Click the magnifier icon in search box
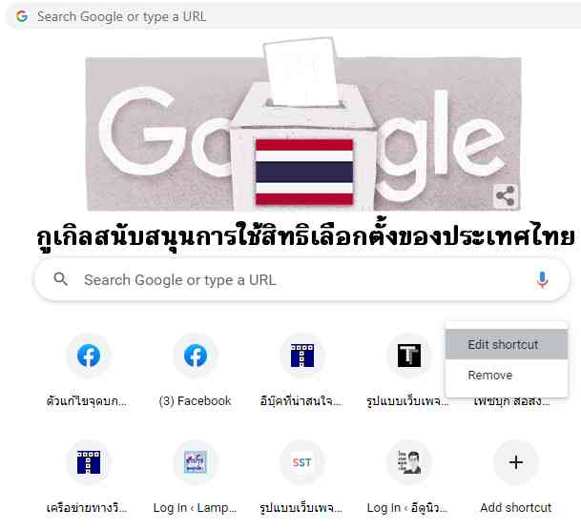This screenshot has height=529, width=581. (61, 278)
